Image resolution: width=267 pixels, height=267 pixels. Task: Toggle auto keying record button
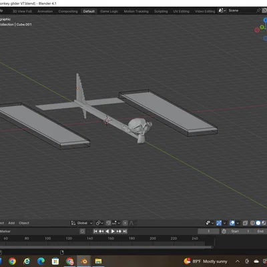pyautogui.click(x=83, y=232)
